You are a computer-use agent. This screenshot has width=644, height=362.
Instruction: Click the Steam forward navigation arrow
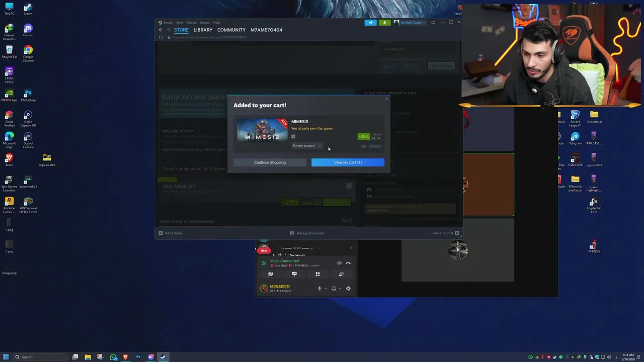(x=169, y=30)
